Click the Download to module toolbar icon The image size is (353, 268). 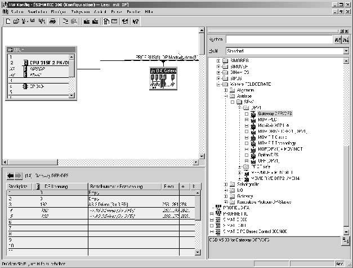point(87,21)
